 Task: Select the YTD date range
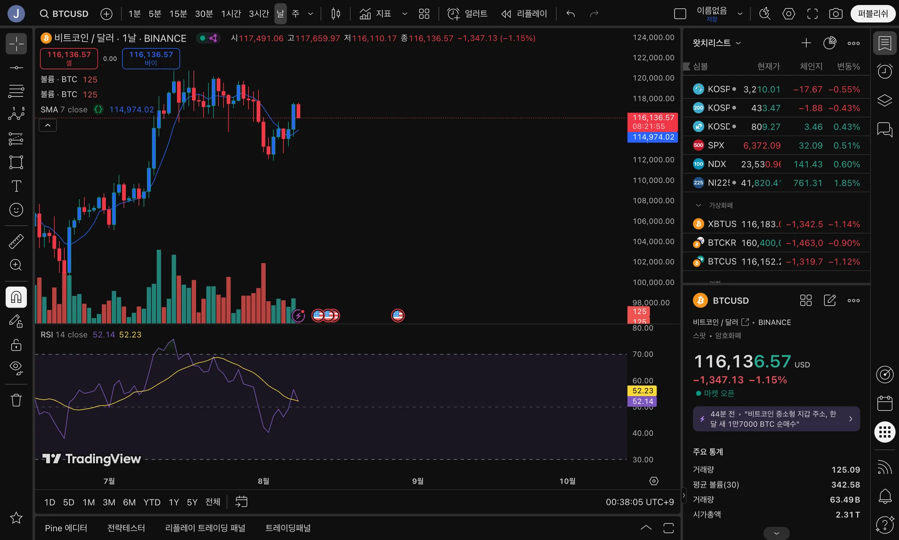tap(152, 502)
